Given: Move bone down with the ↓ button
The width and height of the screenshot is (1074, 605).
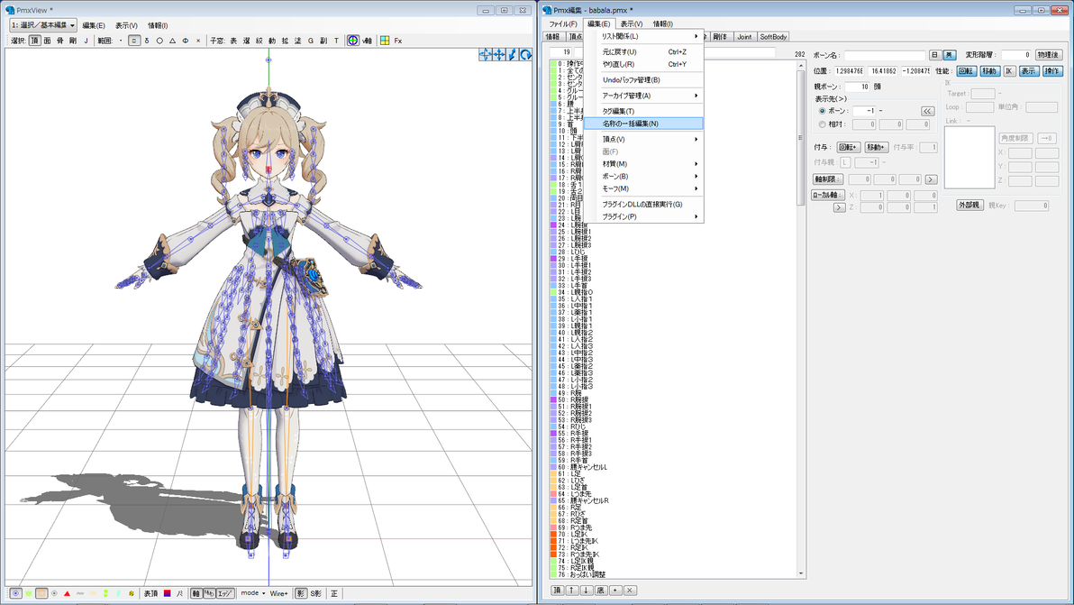Looking at the screenshot, I should (x=587, y=590).
